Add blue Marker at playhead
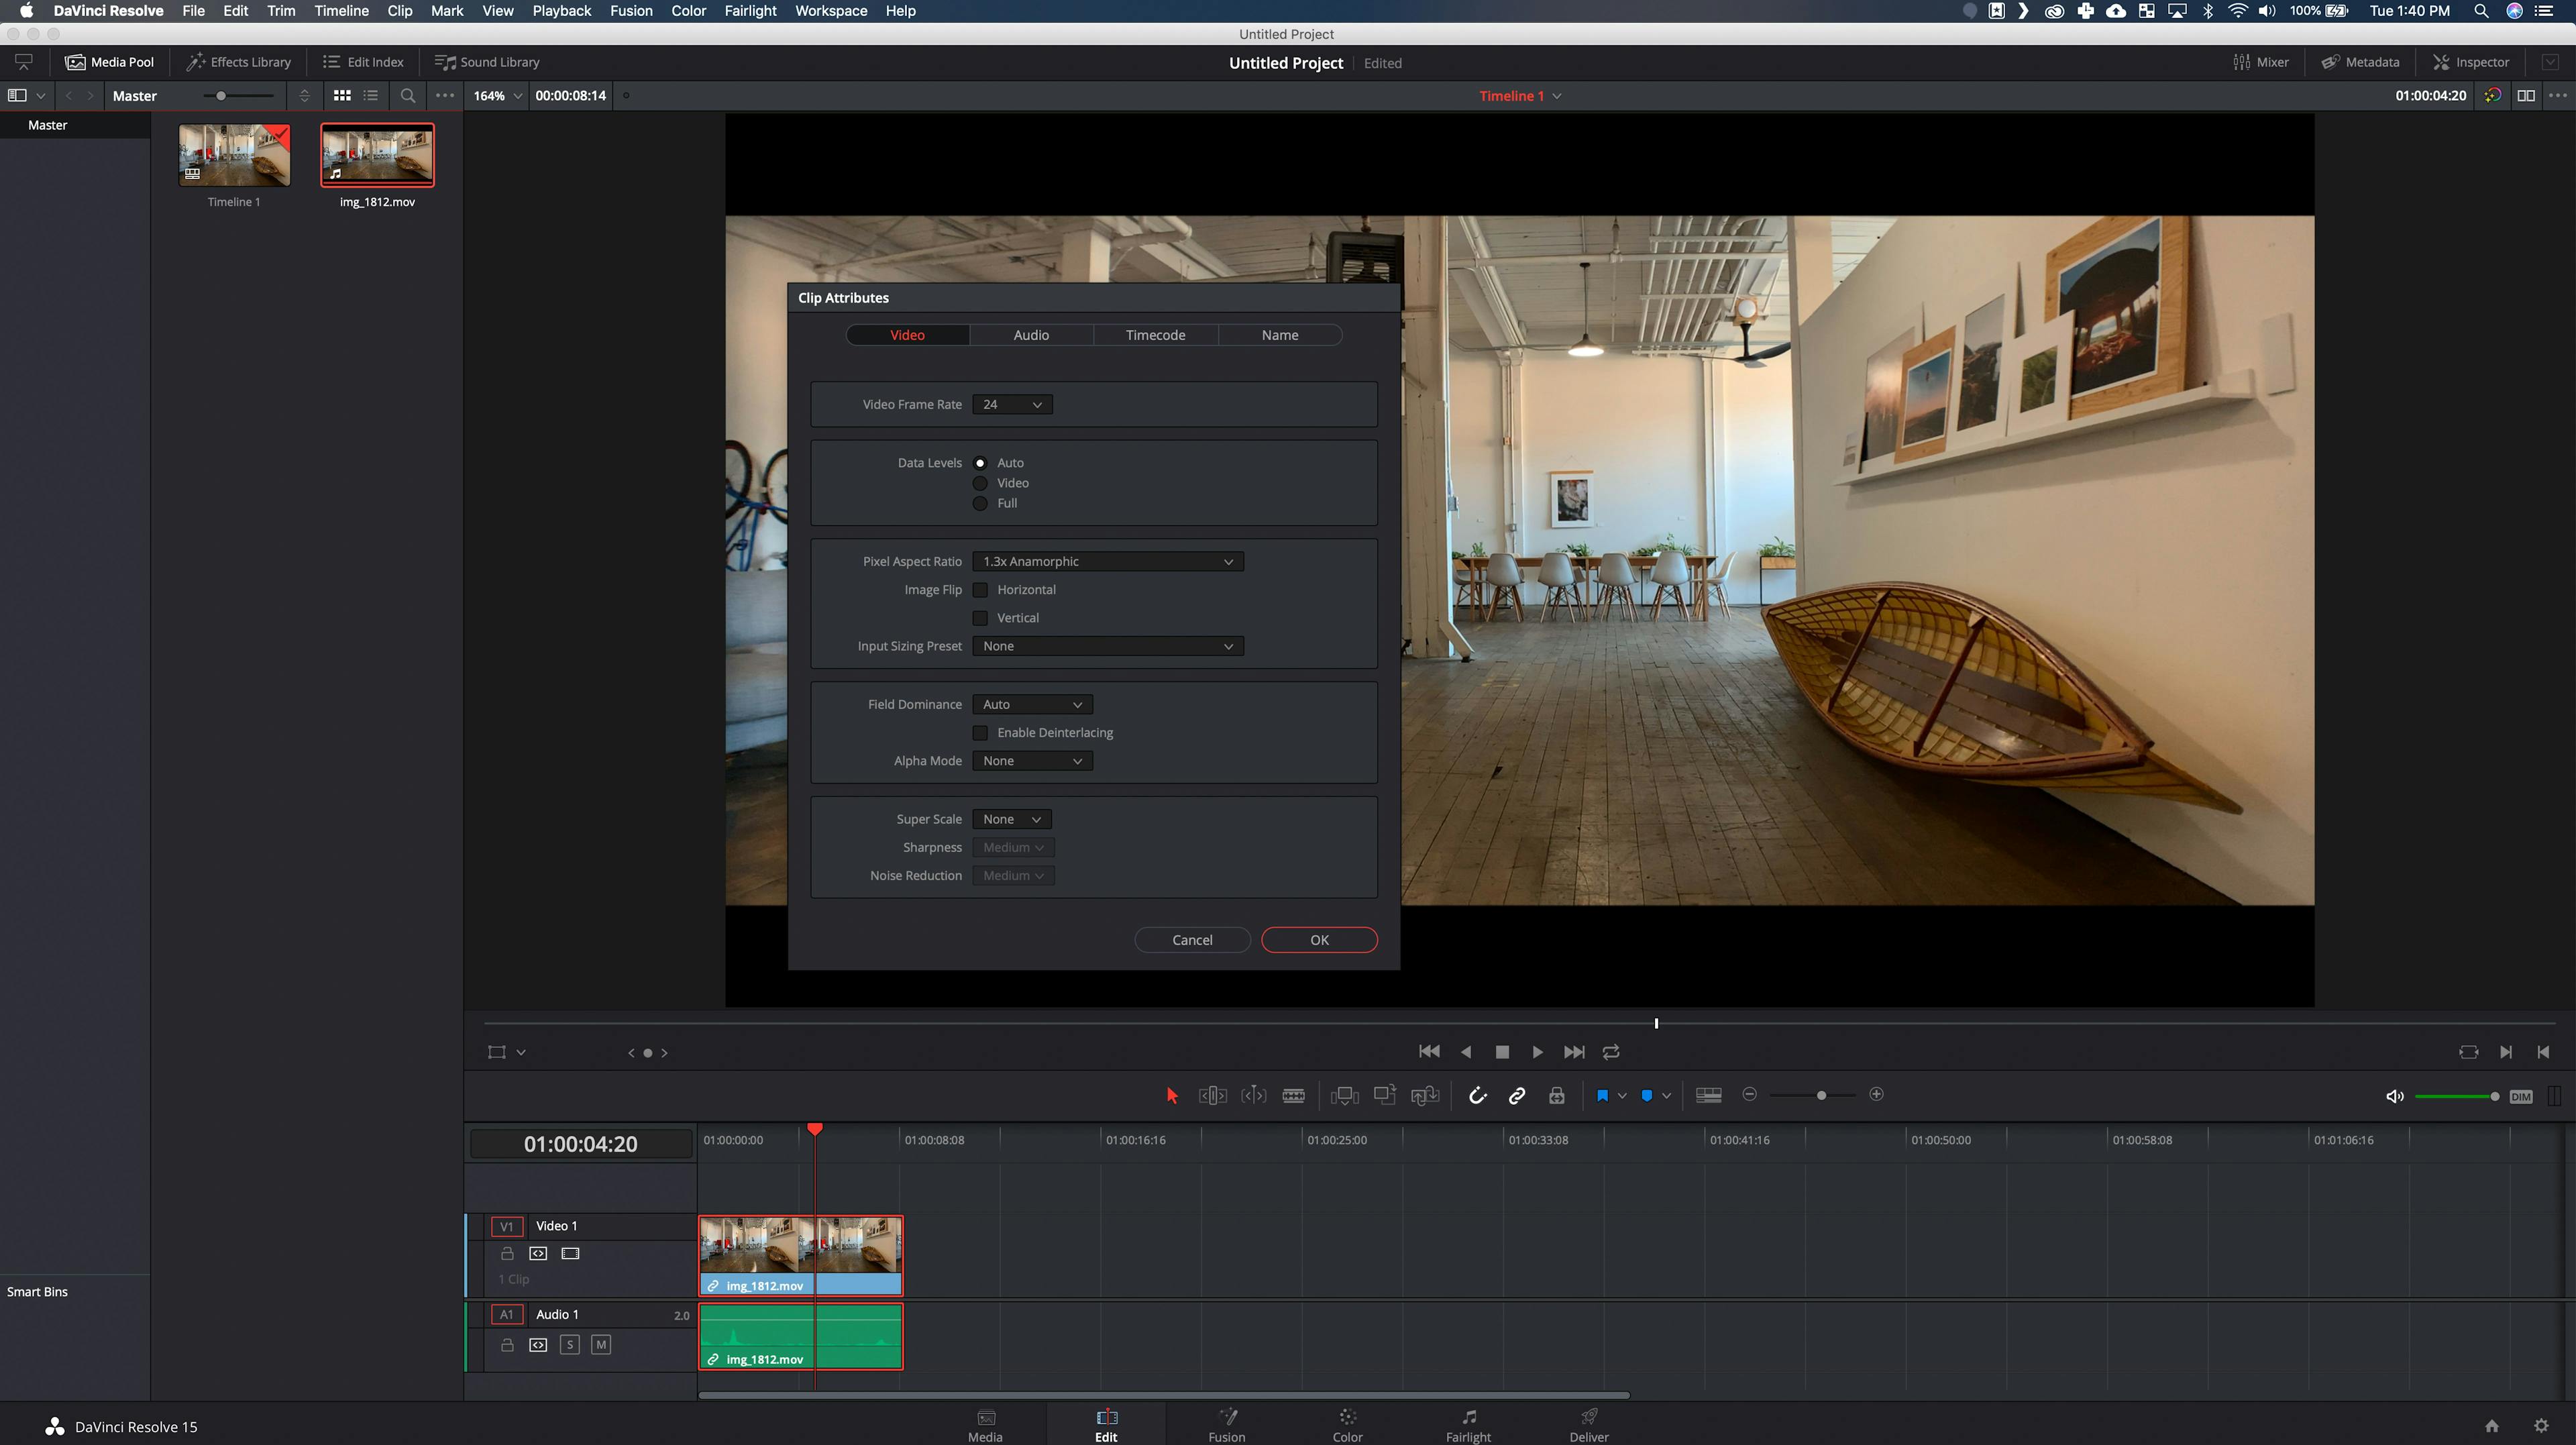 [x=1647, y=1095]
